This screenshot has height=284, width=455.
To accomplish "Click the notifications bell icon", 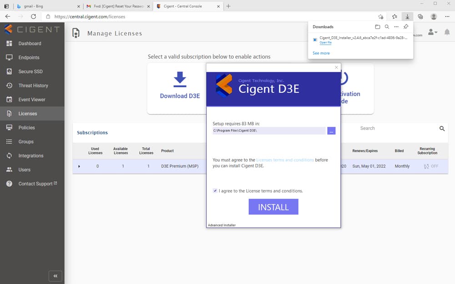I will (x=447, y=32).
